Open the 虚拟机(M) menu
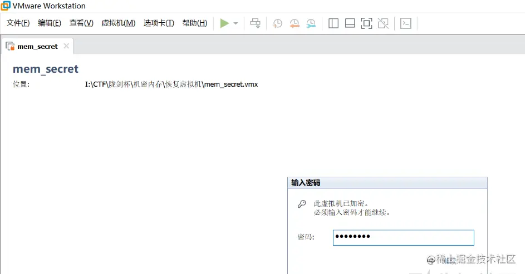Screen dimensions: 525x274 pyautogui.click(x=119, y=23)
